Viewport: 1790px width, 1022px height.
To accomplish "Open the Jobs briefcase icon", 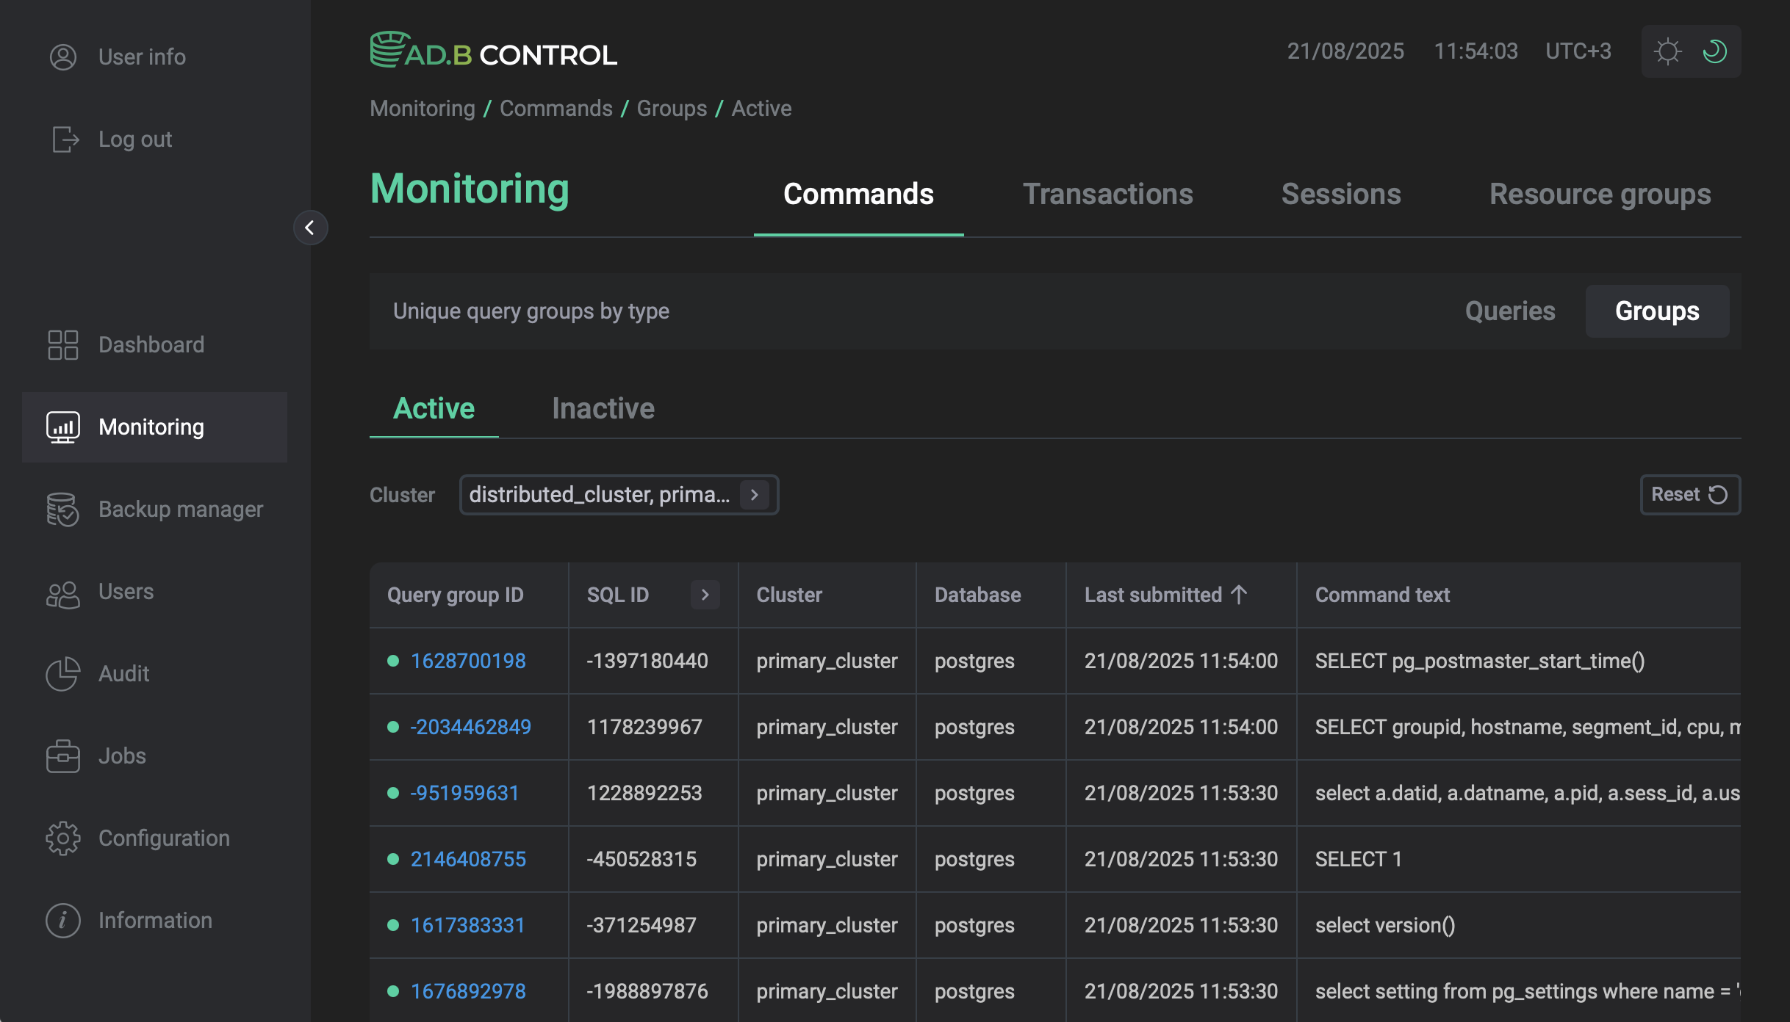I will [62, 756].
